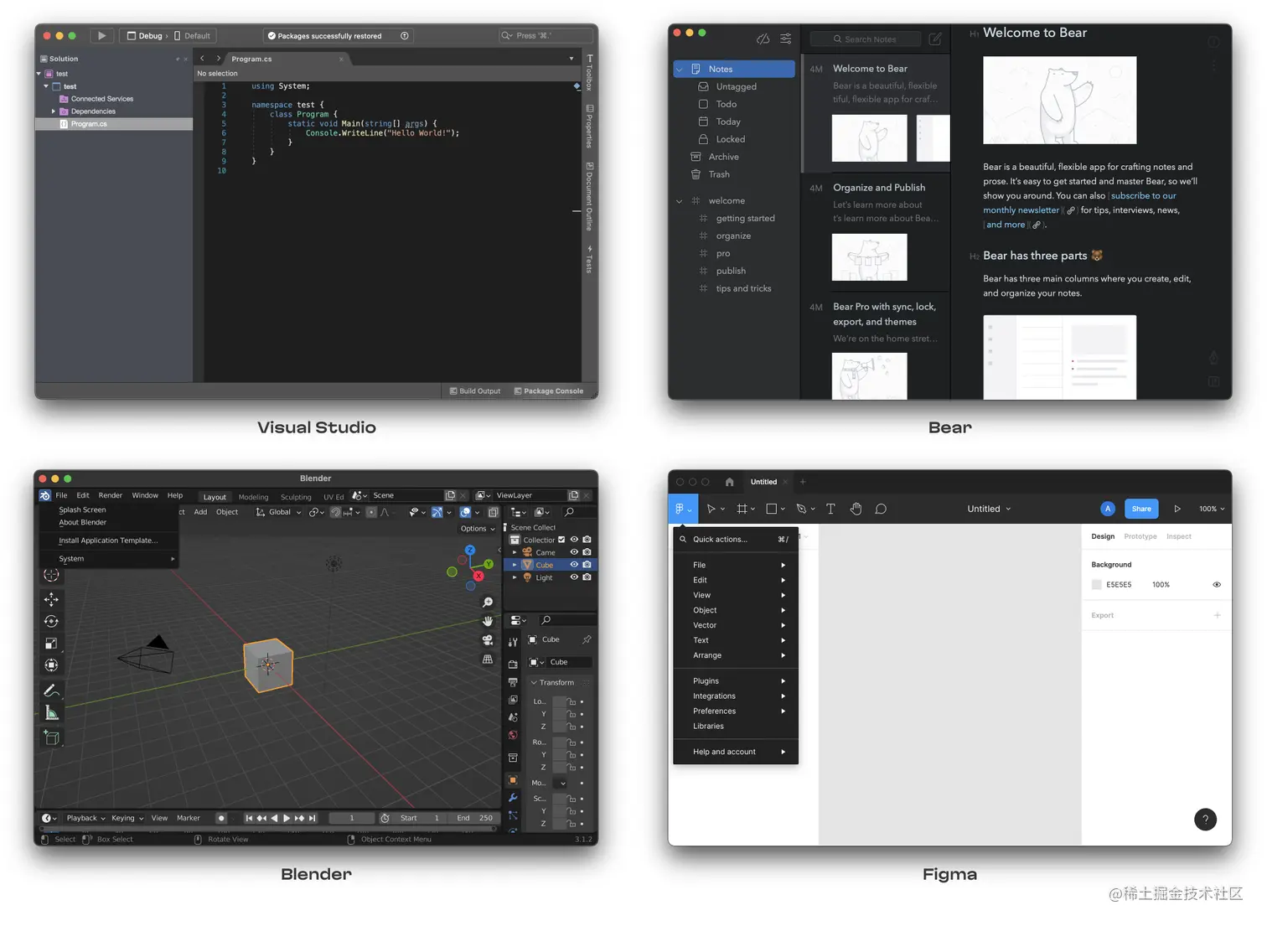Screen dimensions: 1267x926
Task: Open the Trash section in Bear's sidebar
Action: tap(718, 174)
